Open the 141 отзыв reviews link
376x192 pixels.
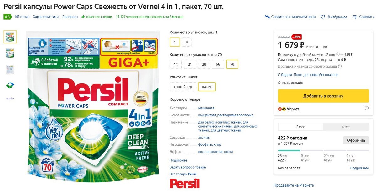click(x=22, y=17)
